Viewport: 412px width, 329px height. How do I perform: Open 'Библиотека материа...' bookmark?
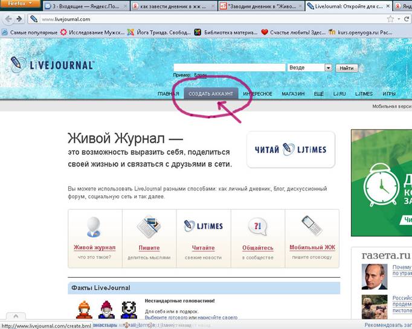click(x=226, y=33)
